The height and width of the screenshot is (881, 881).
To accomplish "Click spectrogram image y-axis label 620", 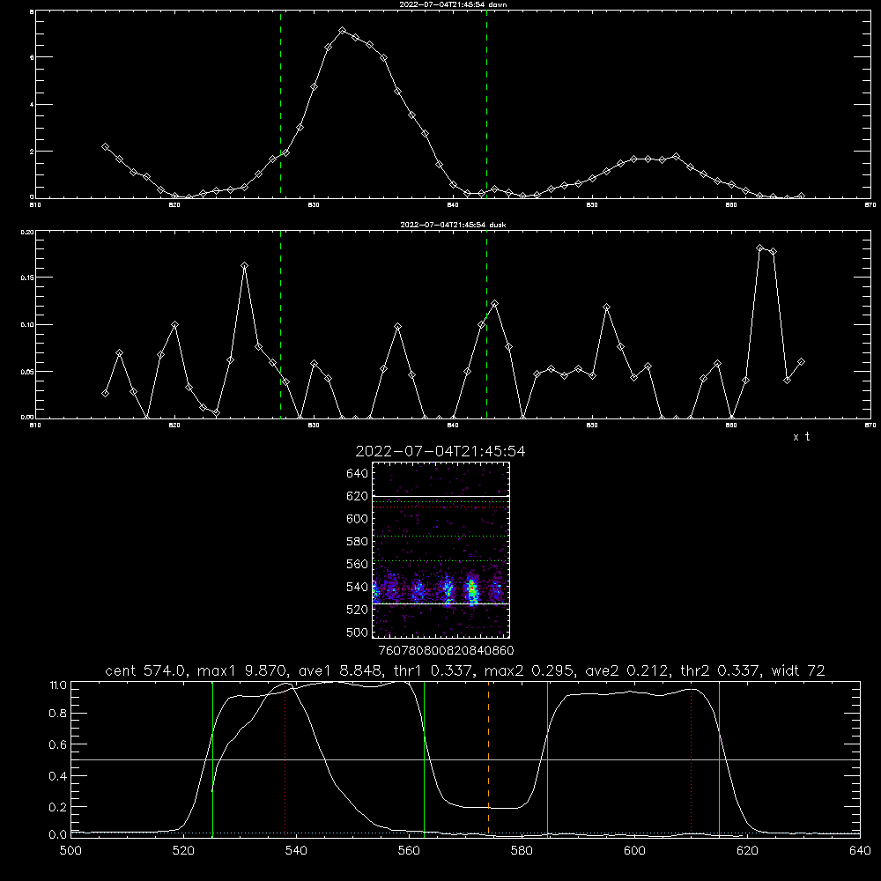I will (x=358, y=496).
